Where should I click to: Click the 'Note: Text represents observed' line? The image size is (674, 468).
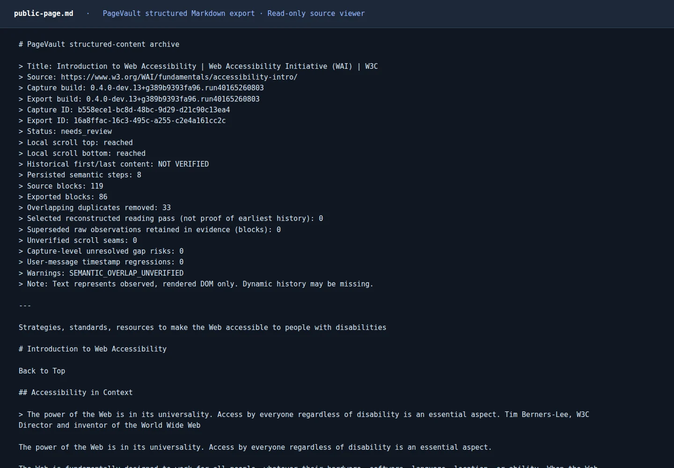[196, 284]
